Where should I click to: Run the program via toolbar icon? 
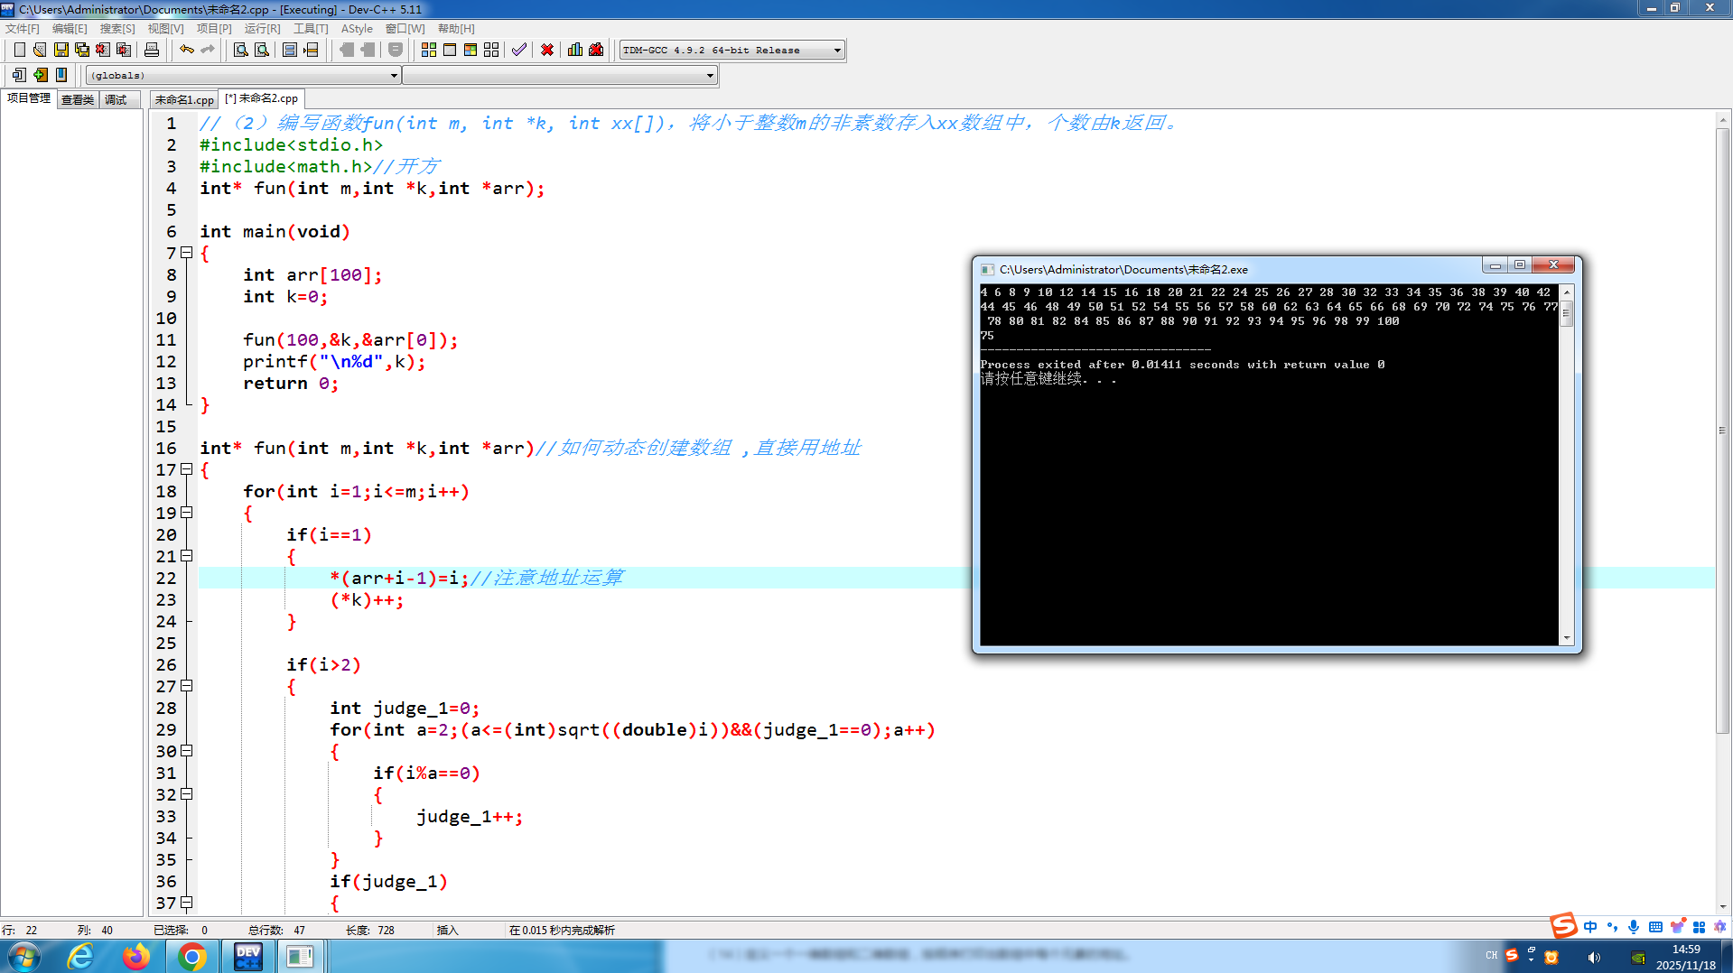[450, 50]
